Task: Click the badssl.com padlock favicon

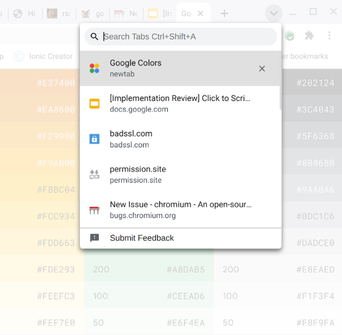Action: [x=95, y=139]
